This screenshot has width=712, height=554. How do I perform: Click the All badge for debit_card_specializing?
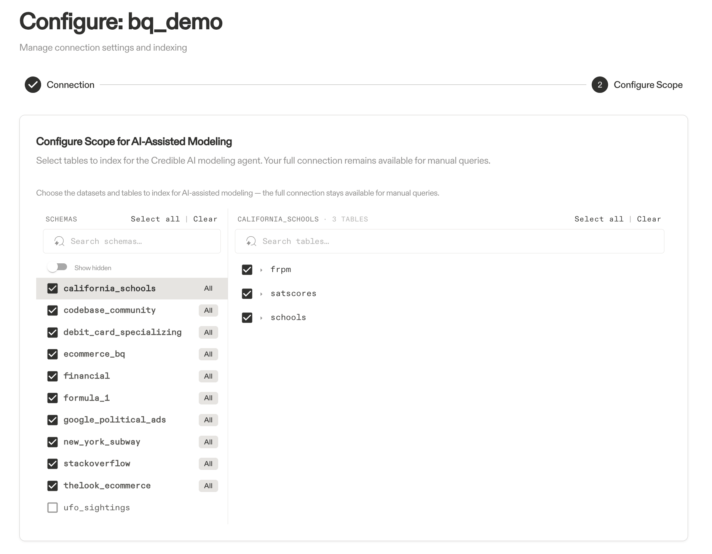(208, 333)
